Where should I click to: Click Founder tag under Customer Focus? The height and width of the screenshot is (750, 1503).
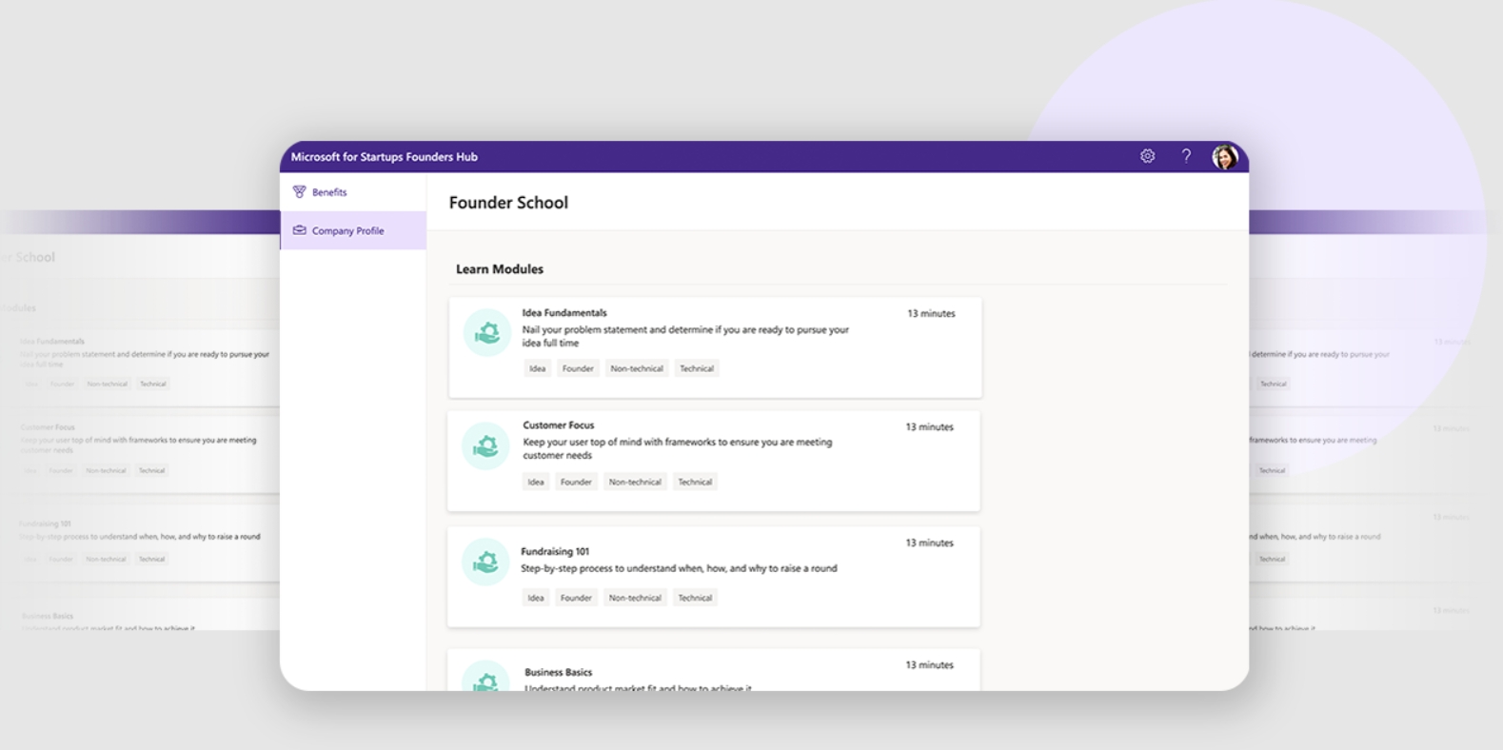[x=576, y=482]
